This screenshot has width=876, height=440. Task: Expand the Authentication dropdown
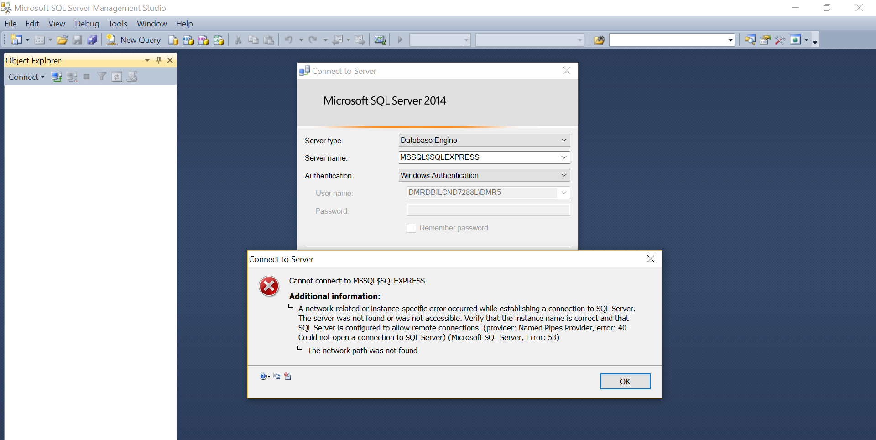(x=564, y=175)
